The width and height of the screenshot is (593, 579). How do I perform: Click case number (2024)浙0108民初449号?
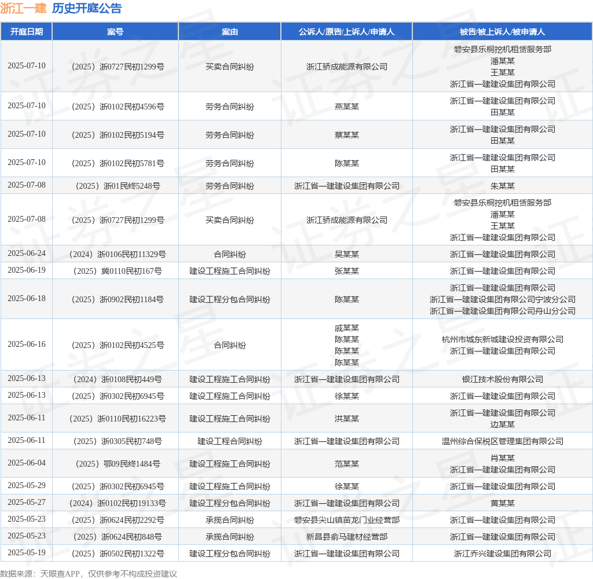[118, 379]
